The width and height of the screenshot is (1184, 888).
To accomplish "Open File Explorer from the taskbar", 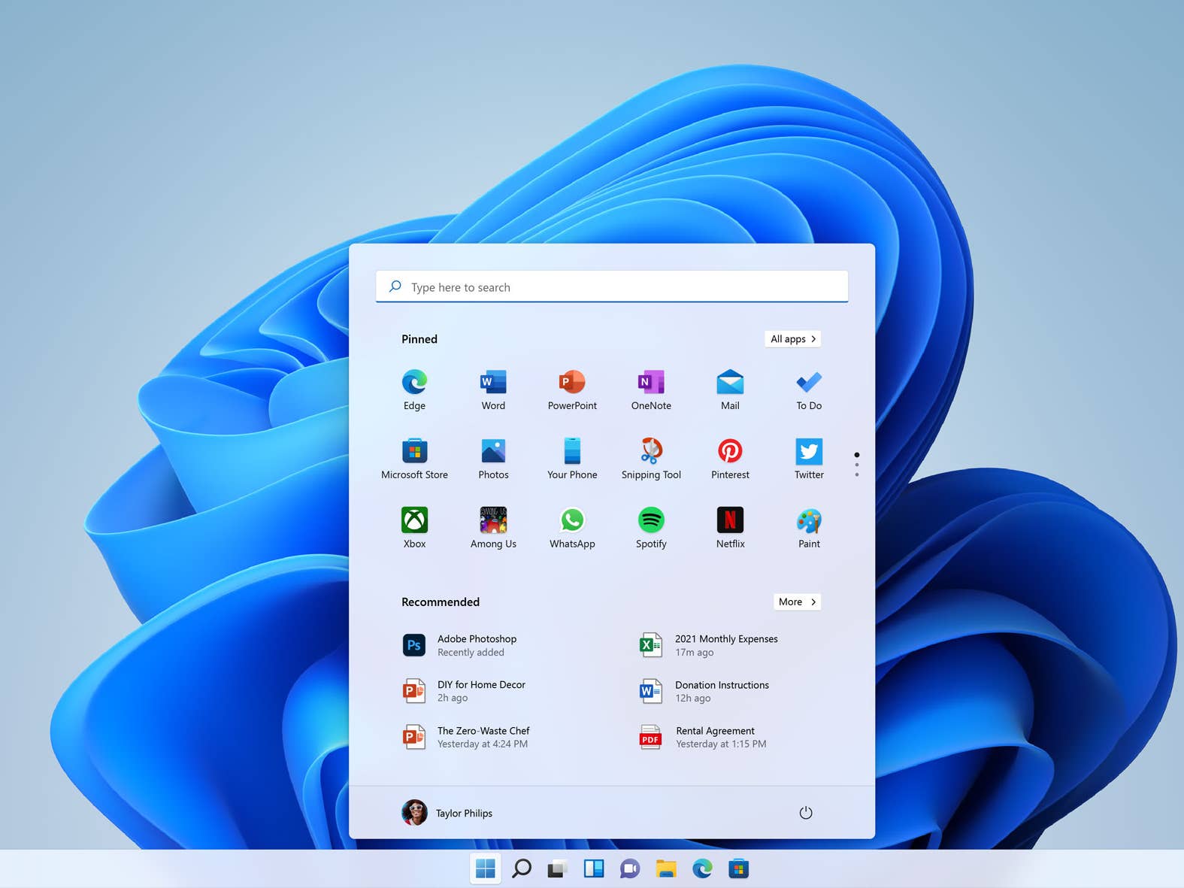I will point(666,869).
